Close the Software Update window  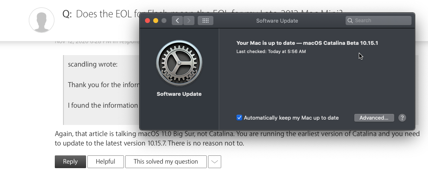point(147,21)
